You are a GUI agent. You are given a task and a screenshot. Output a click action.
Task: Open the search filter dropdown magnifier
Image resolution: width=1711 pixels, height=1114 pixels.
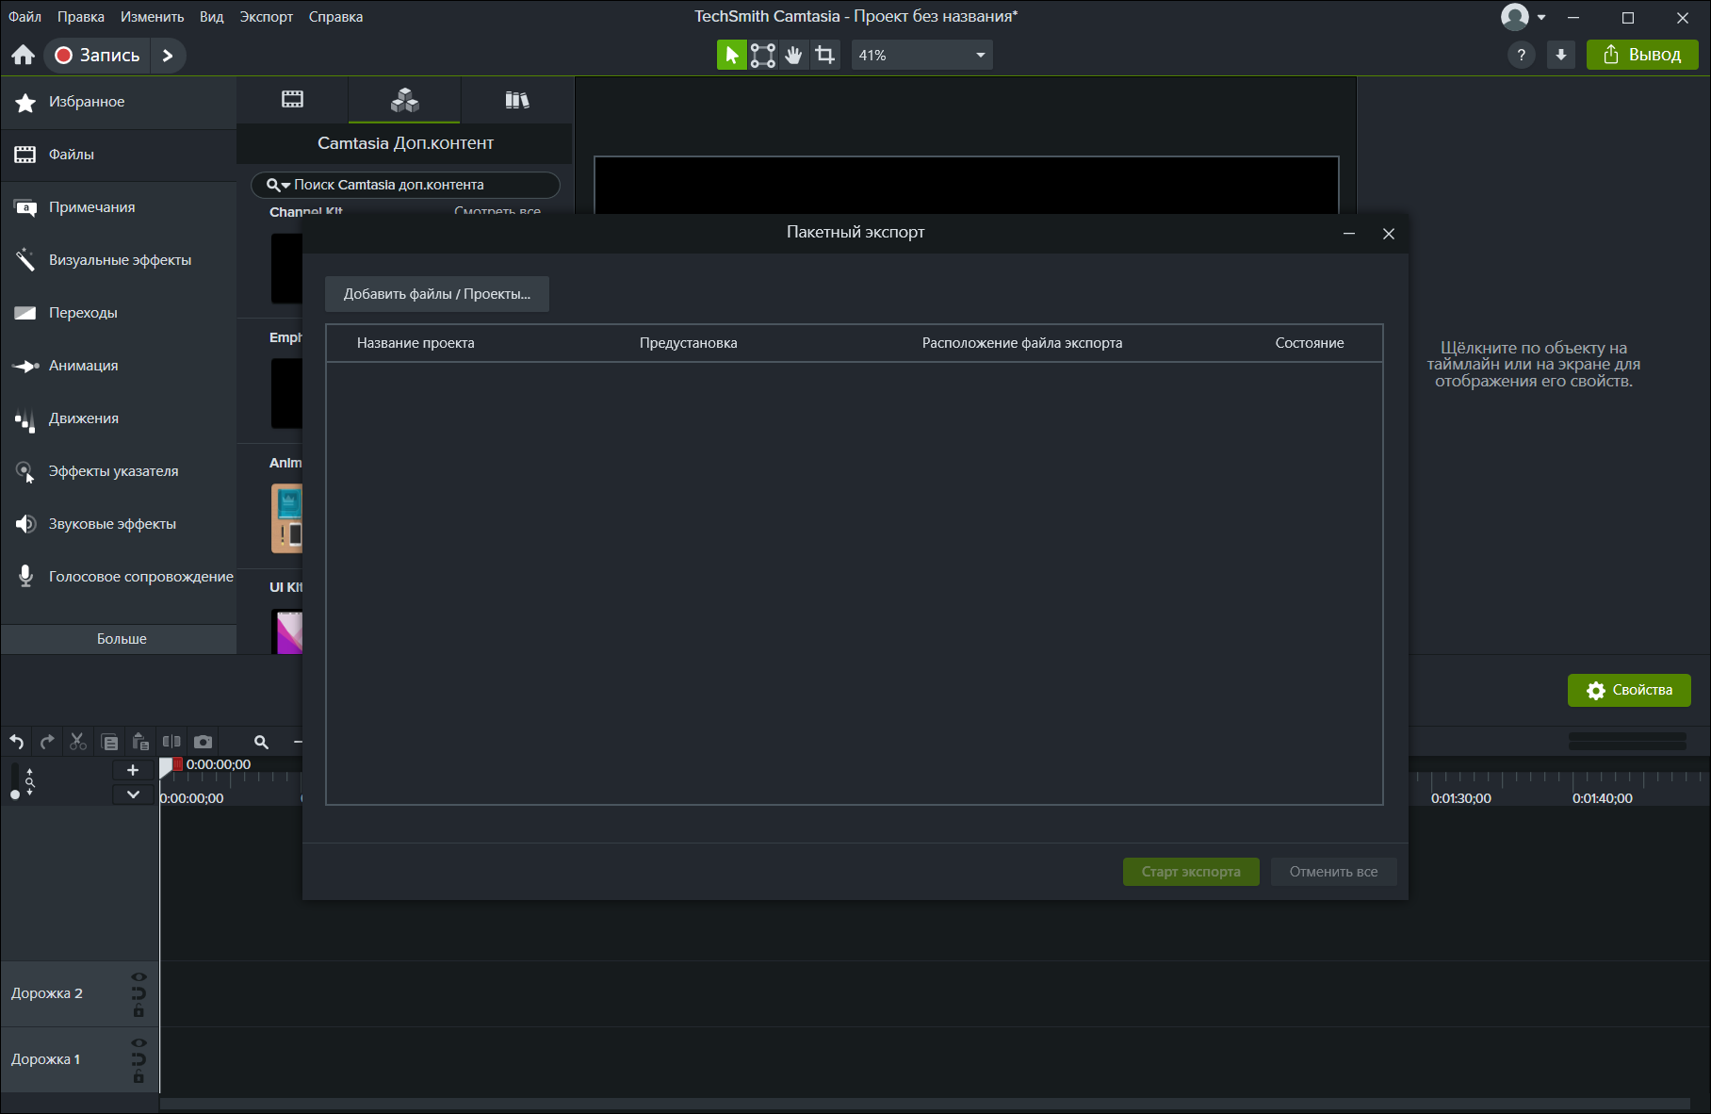pyautogui.click(x=278, y=186)
